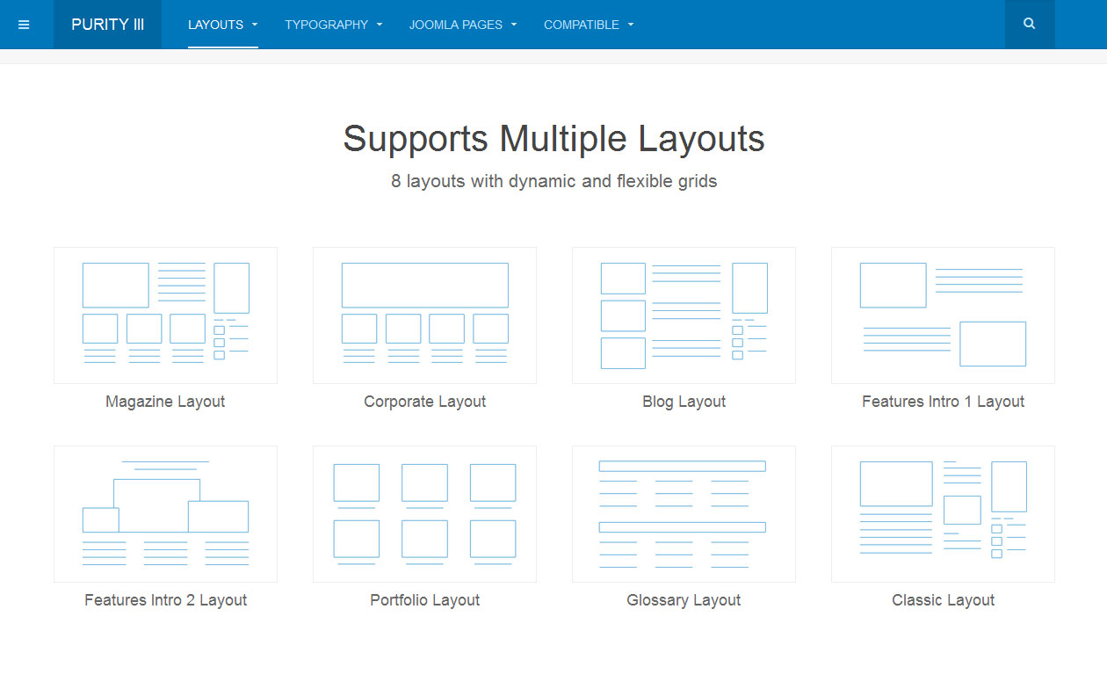Click the Blog Layout caption text
This screenshot has width=1107, height=696.
pyautogui.click(x=684, y=402)
